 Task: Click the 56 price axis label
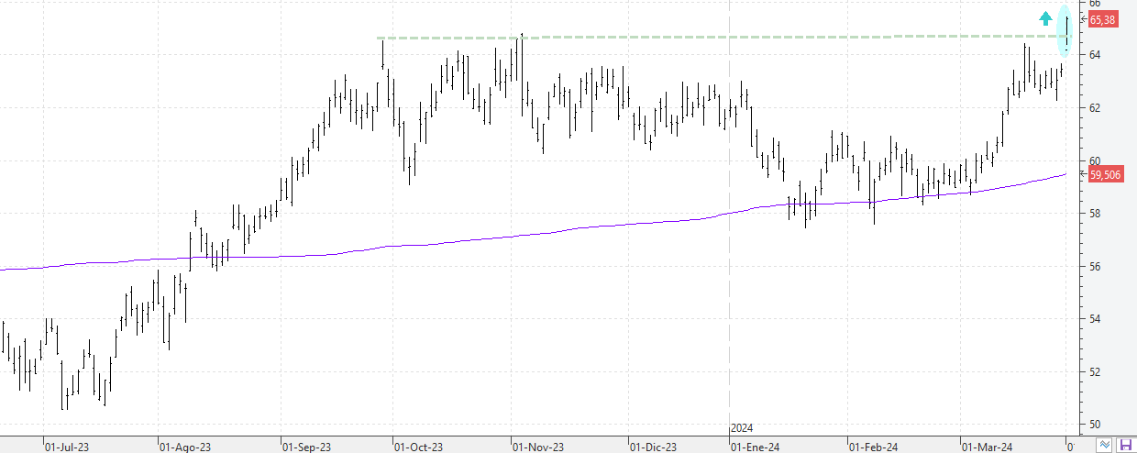(x=1093, y=266)
